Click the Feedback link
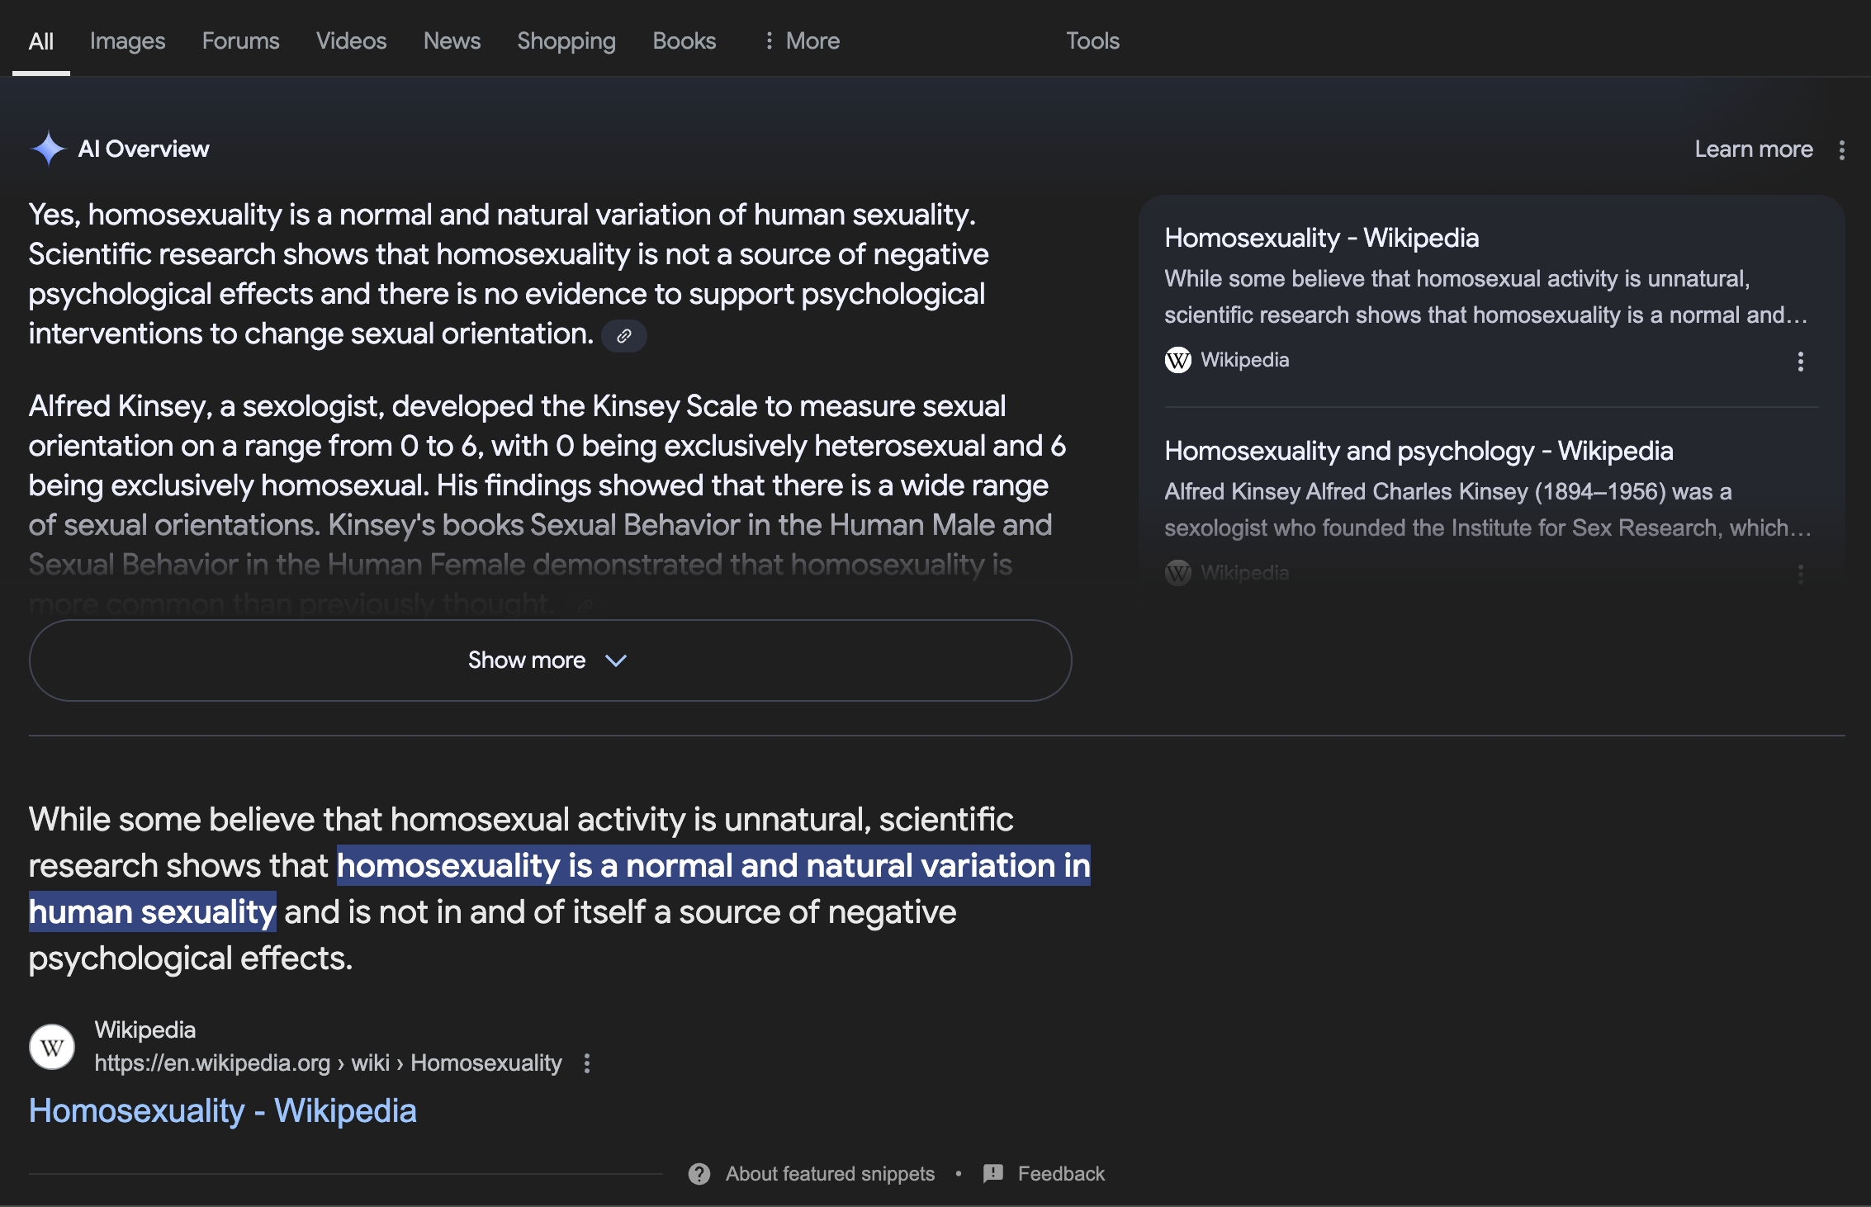Viewport: 1871px width, 1207px height. point(1061,1173)
